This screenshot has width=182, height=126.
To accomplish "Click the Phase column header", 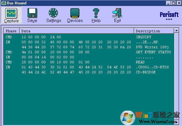I will (x=11, y=31).
